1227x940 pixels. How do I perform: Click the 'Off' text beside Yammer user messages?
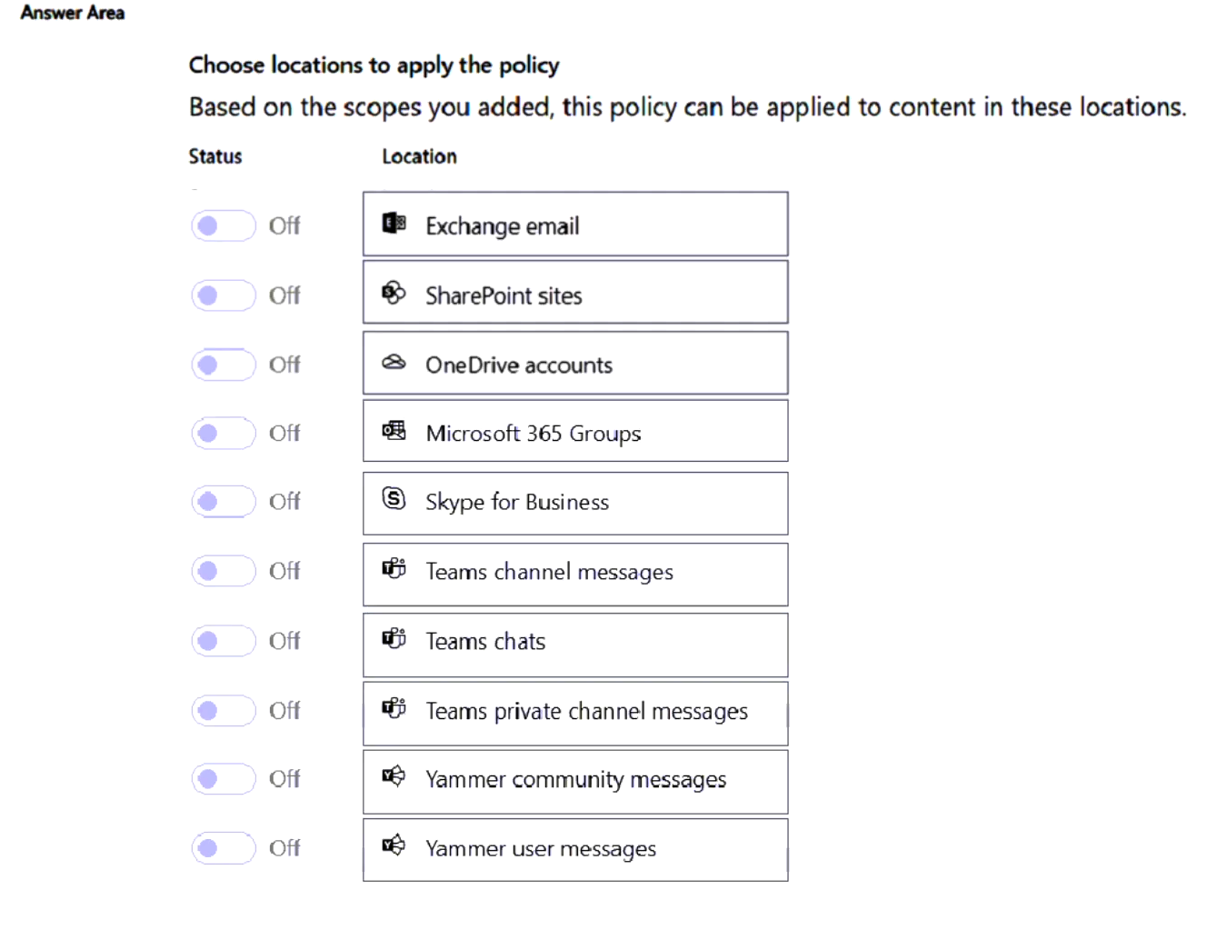coord(284,848)
